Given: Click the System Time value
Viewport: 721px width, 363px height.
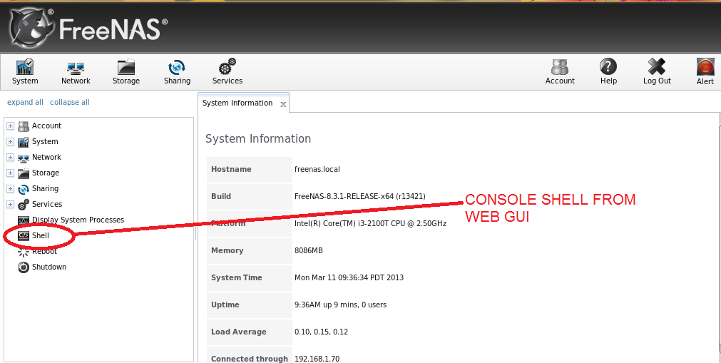Looking at the screenshot, I should point(349,277).
